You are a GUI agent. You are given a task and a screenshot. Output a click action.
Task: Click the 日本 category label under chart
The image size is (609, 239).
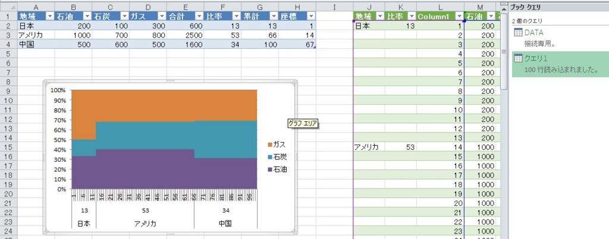coord(83,224)
